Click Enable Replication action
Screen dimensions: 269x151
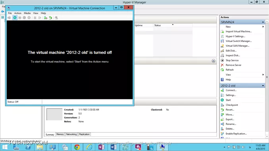click(236, 134)
